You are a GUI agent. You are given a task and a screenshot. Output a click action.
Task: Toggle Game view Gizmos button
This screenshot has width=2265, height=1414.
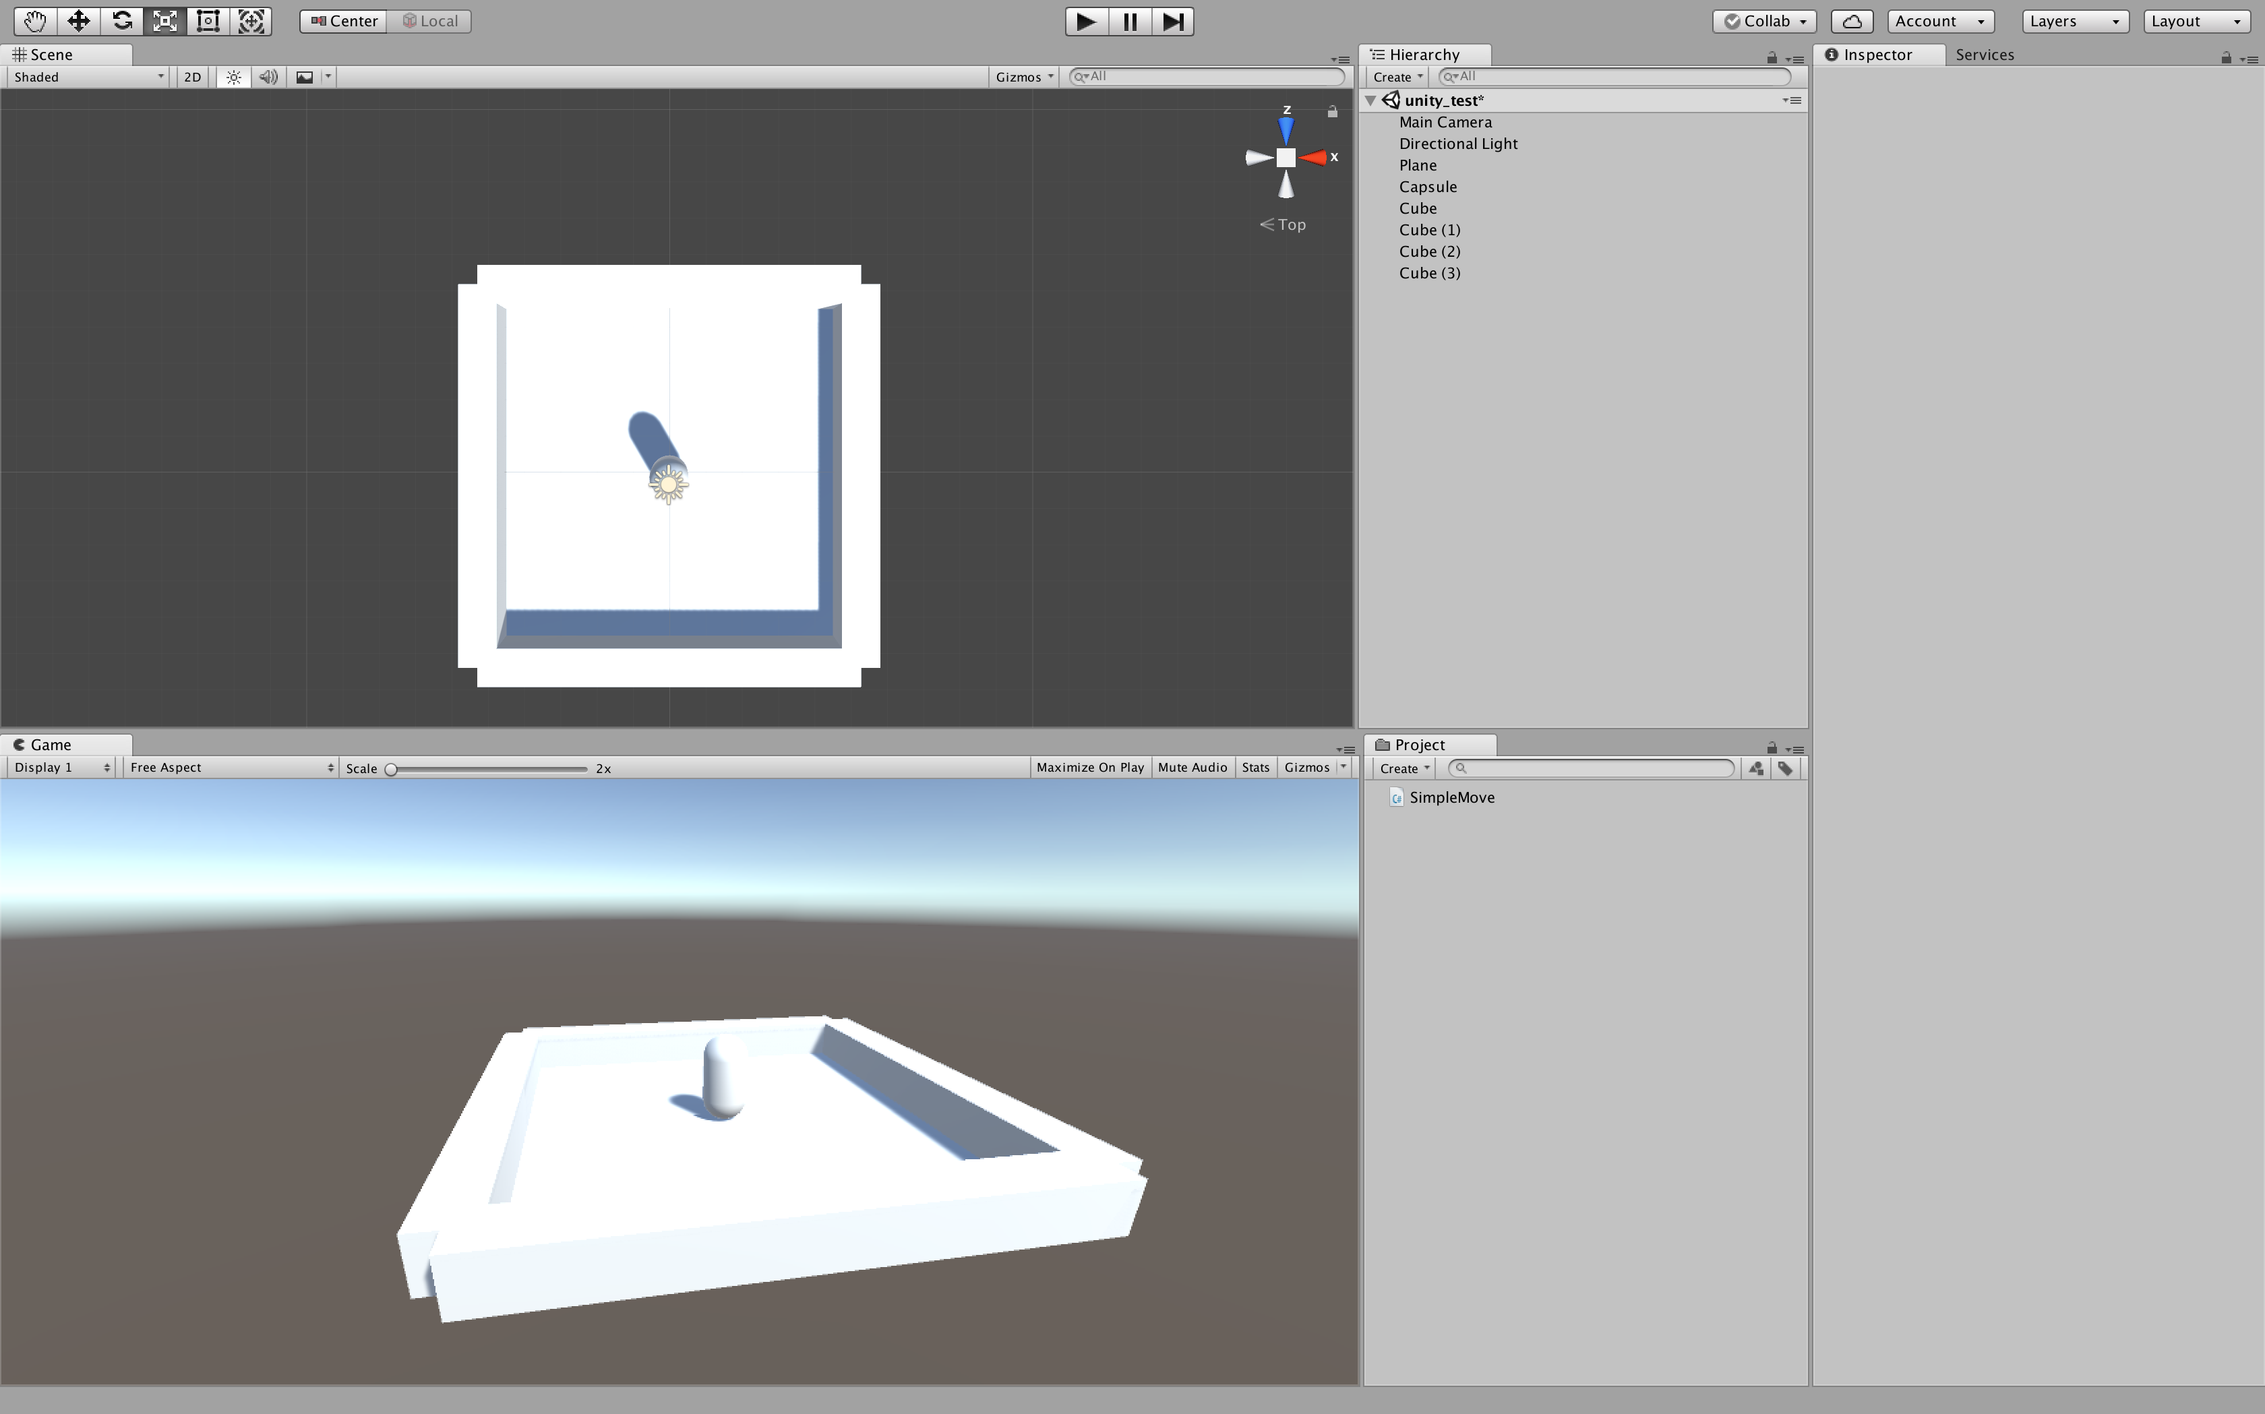1307,768
